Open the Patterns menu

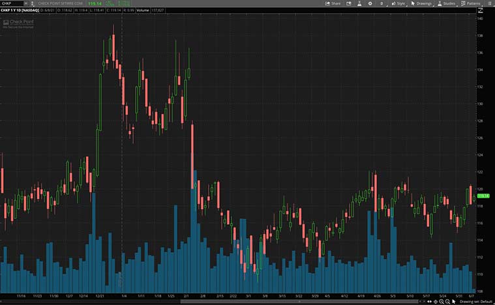(x=471, y=3)
